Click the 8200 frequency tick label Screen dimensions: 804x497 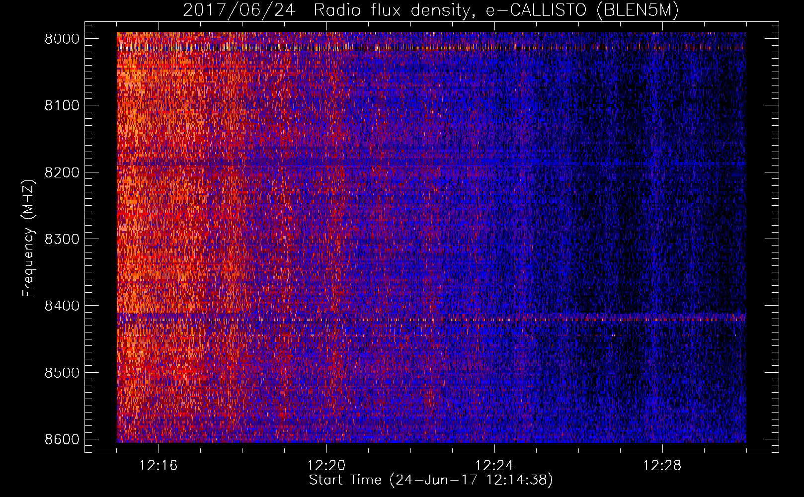point(62,173)
